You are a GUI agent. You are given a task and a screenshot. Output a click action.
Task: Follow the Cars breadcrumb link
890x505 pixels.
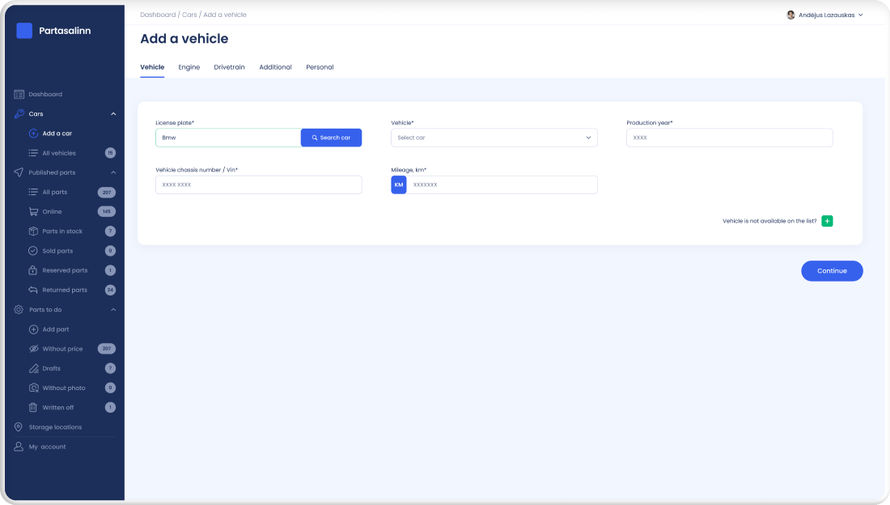click(189, 15)
